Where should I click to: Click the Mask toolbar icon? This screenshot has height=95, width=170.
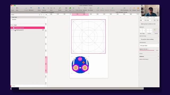74,8
